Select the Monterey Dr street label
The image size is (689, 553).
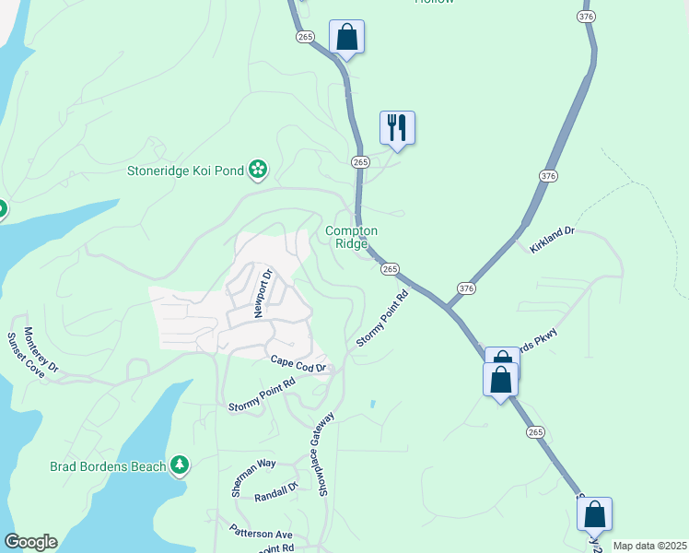coord(41,350)
